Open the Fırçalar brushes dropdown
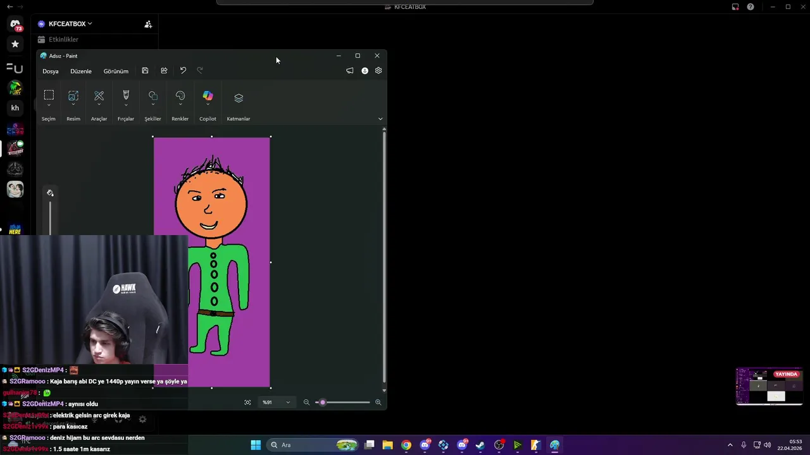The width and height of the screenshot is (810, 455). (x=126, y=106)
